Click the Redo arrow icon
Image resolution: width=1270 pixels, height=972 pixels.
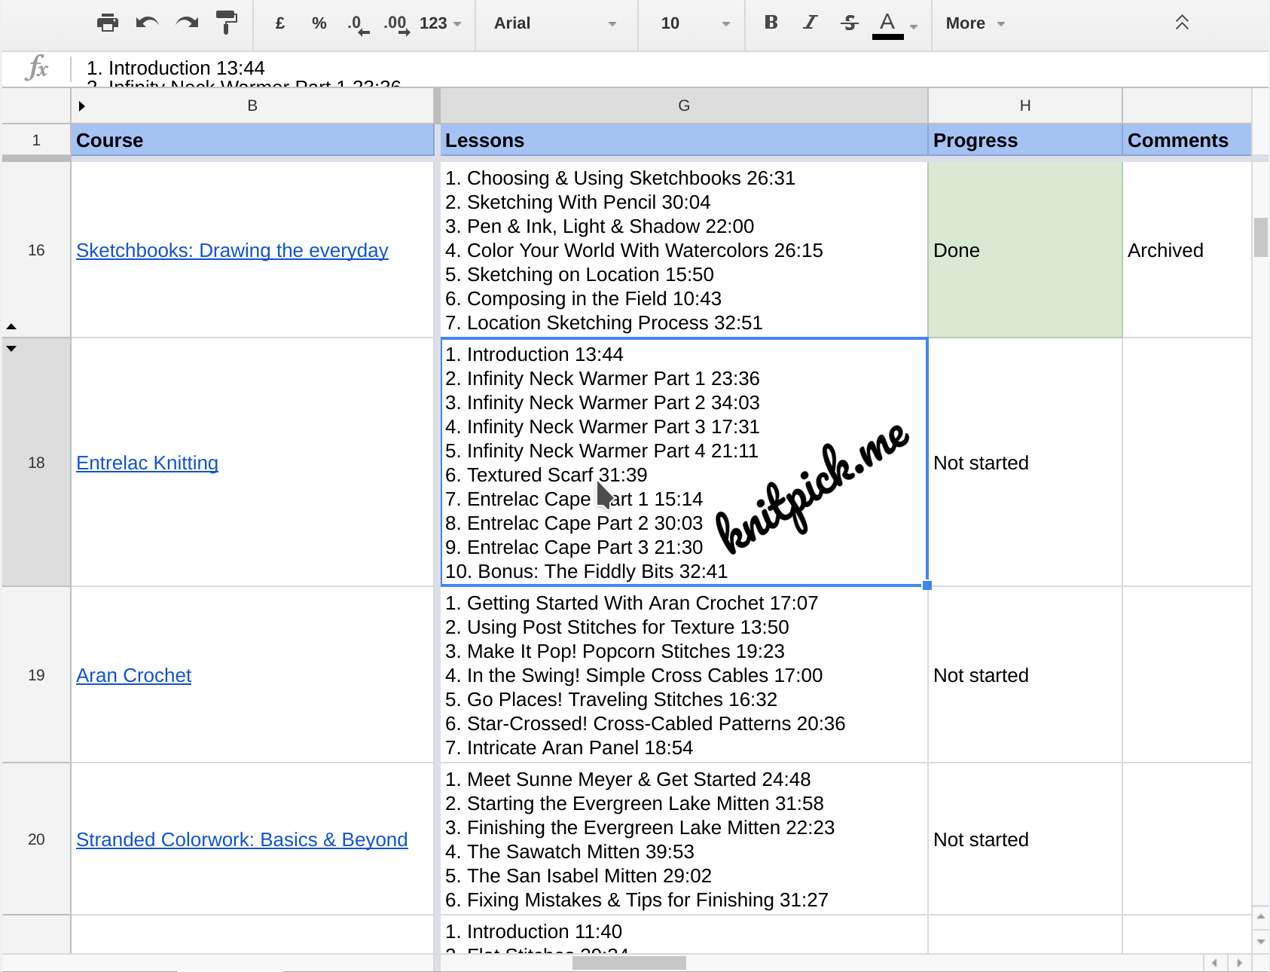pyautogui.click(x=187, y=23)
